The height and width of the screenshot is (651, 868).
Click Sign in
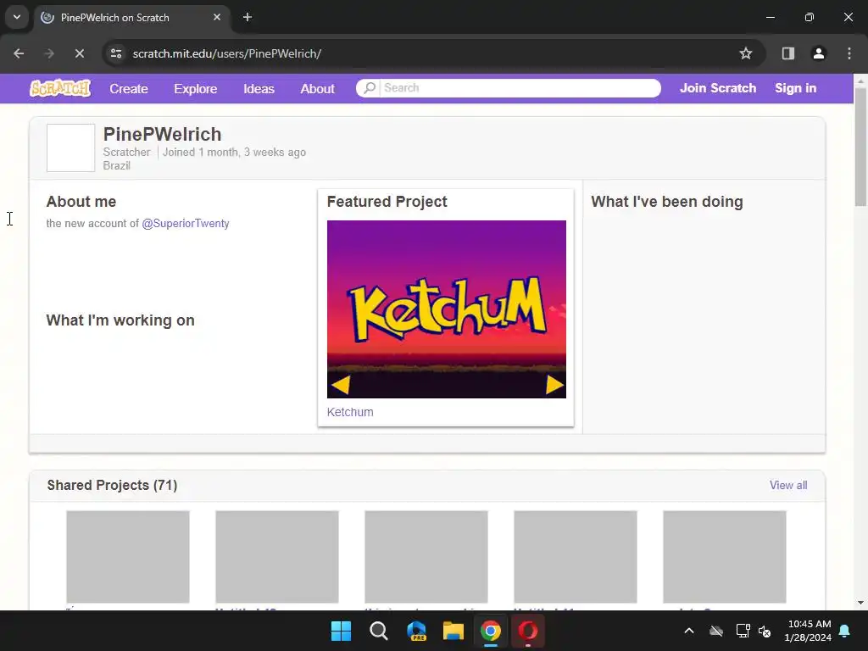(x=795, y=88)
